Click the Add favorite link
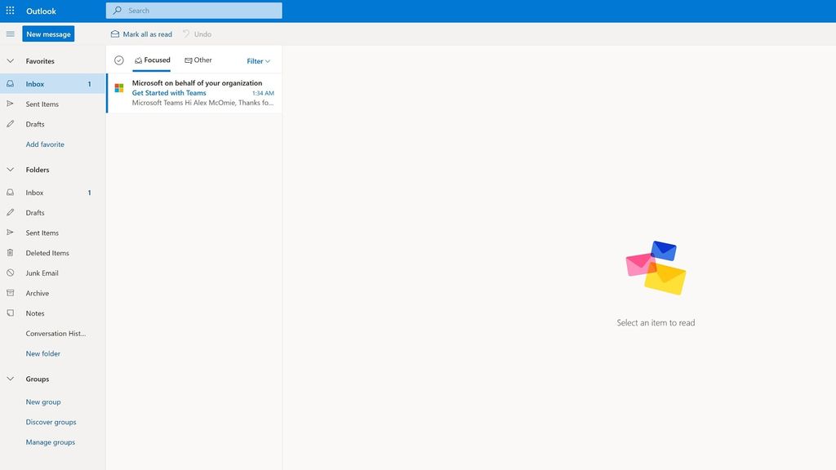The height and width of the screenshot is (470, 836). 45,143
